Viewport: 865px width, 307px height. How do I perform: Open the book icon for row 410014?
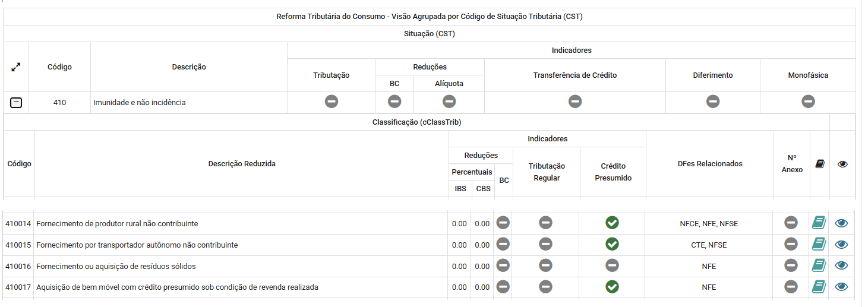819,223
